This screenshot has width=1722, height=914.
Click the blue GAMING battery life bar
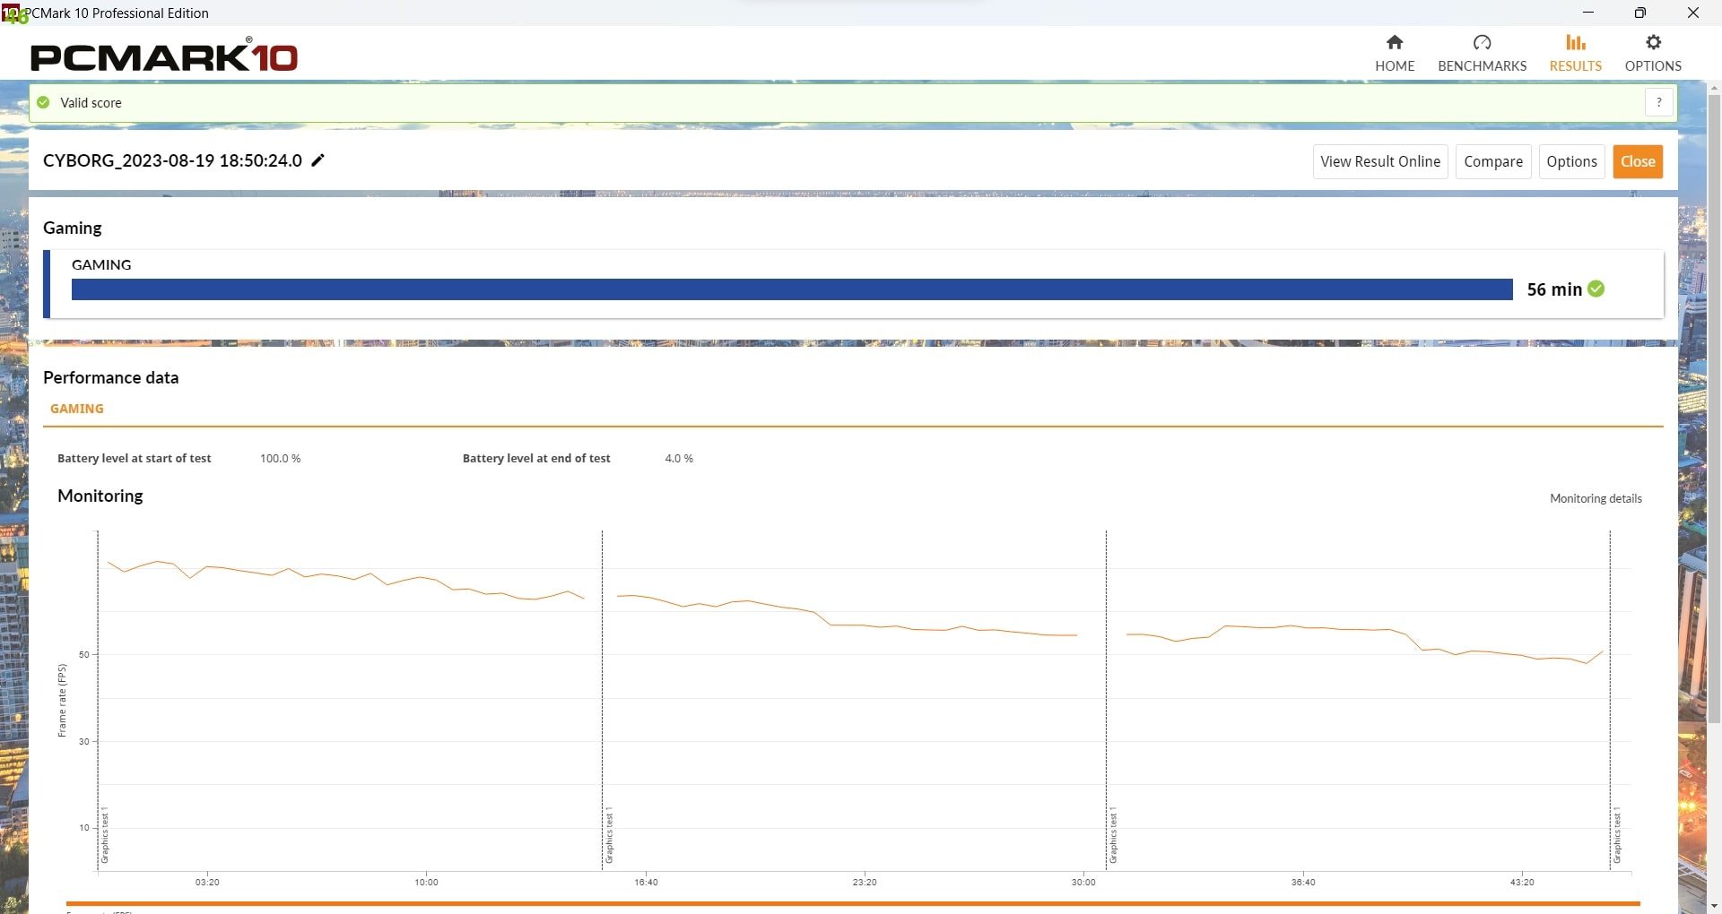pyautogui.click(x=792, y=289)
